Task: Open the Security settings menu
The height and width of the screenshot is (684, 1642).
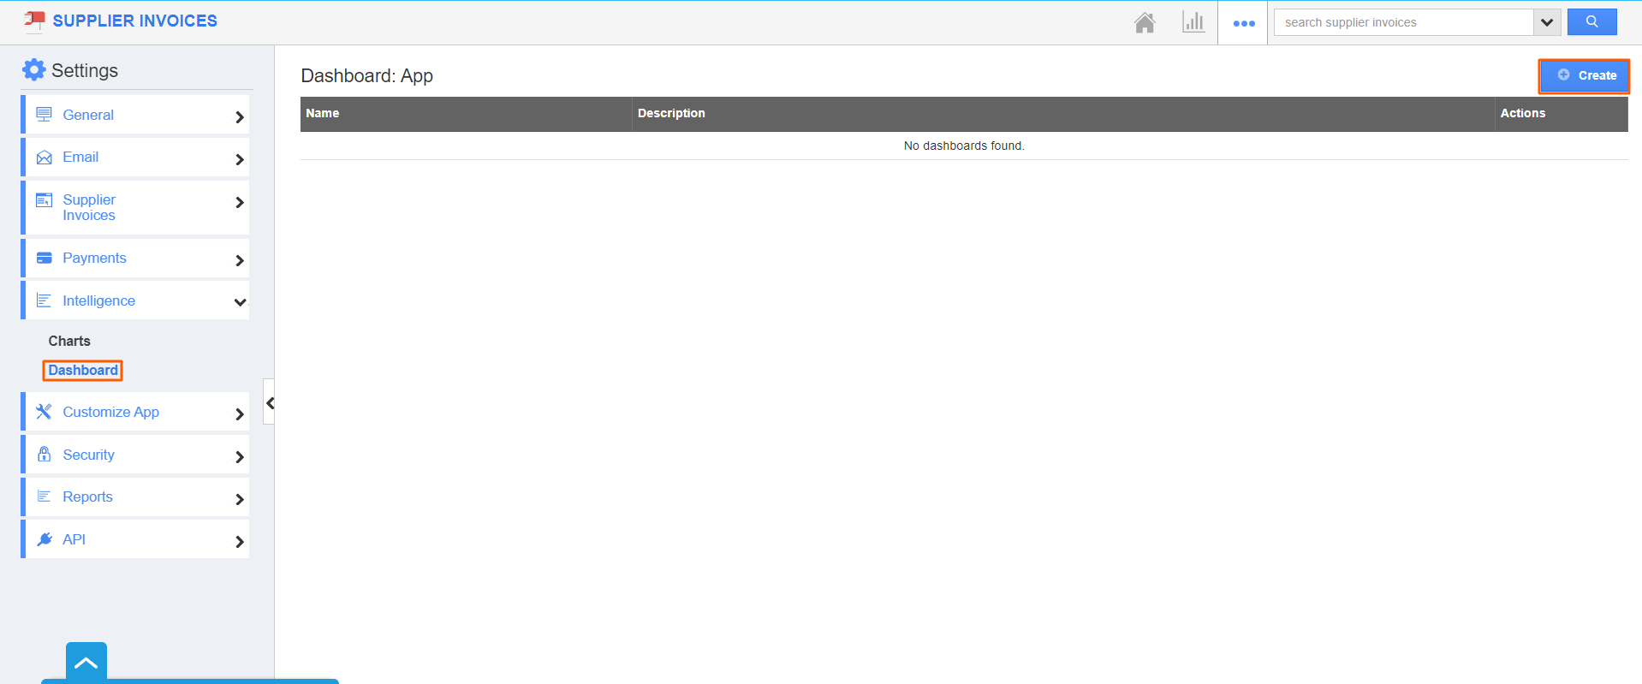Action: click(x=137, y=455)
